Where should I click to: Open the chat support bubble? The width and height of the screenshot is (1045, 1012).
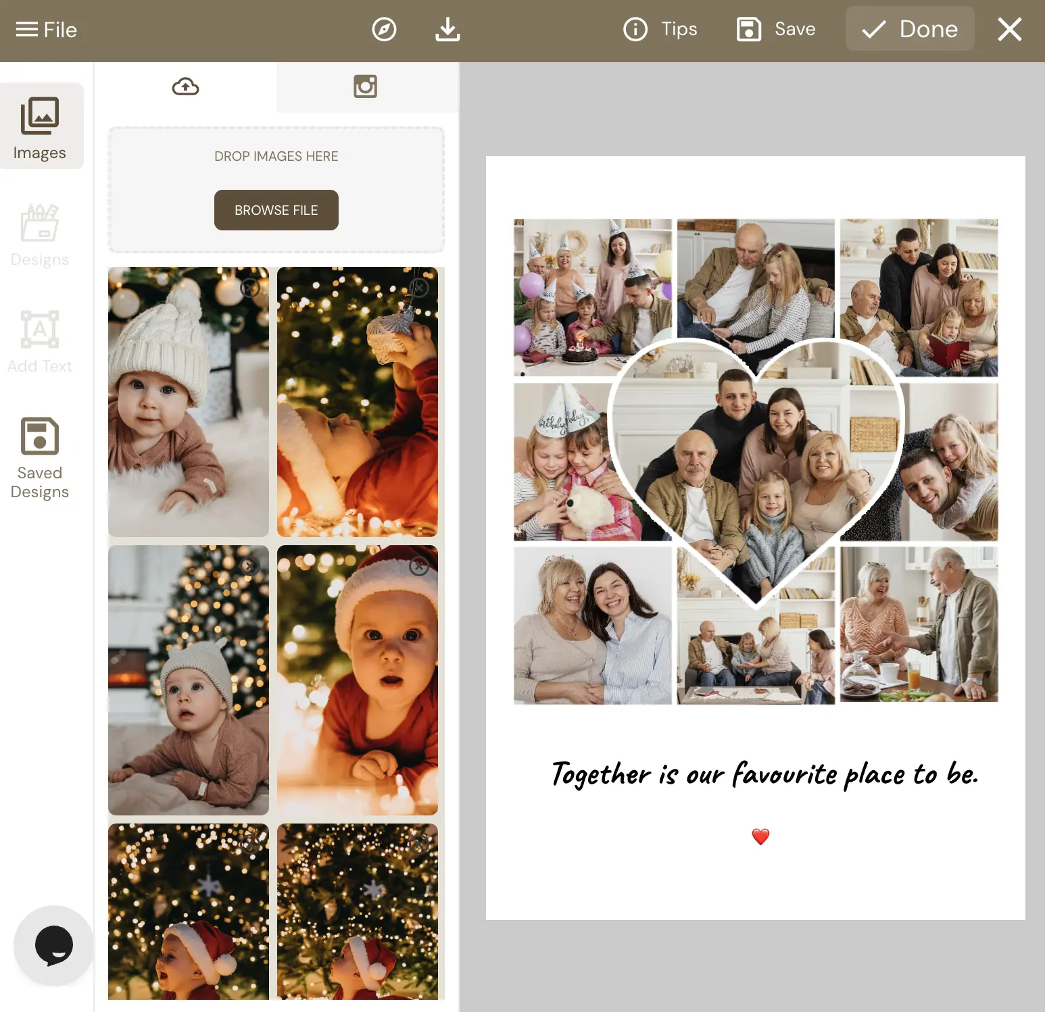pos(53,945)
